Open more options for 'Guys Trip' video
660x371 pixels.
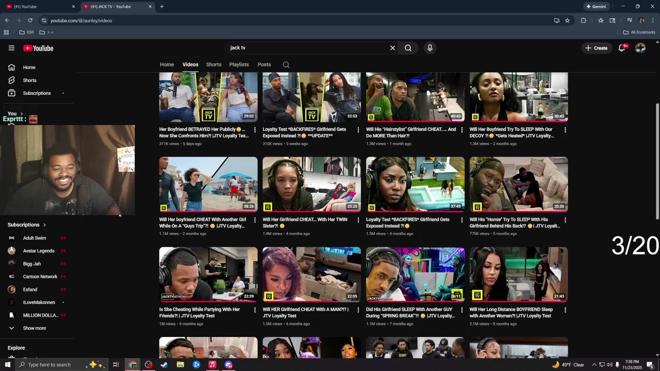[x=255, y=220]
